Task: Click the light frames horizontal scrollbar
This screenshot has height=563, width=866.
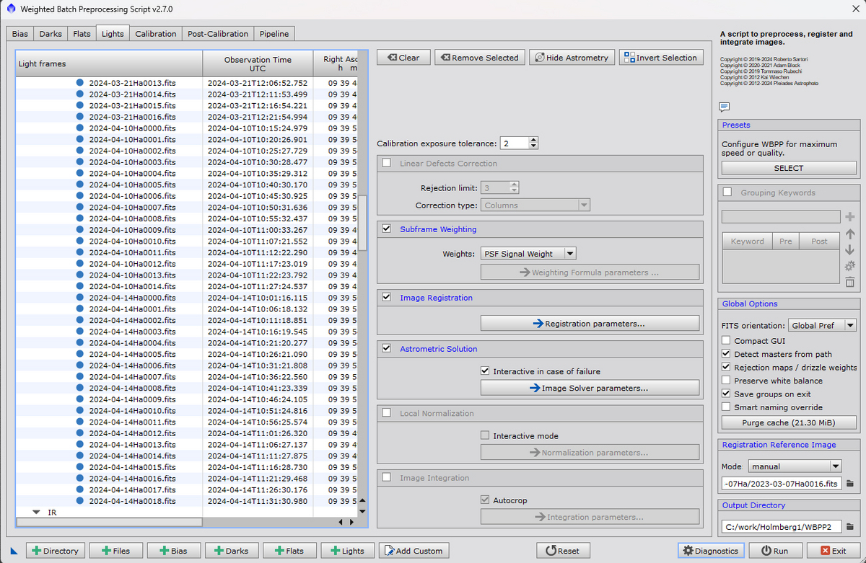Action: [x=109, y=522]
